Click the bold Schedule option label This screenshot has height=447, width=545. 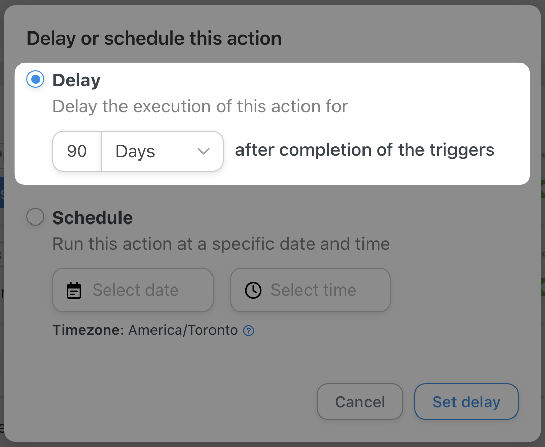point(93,218)
